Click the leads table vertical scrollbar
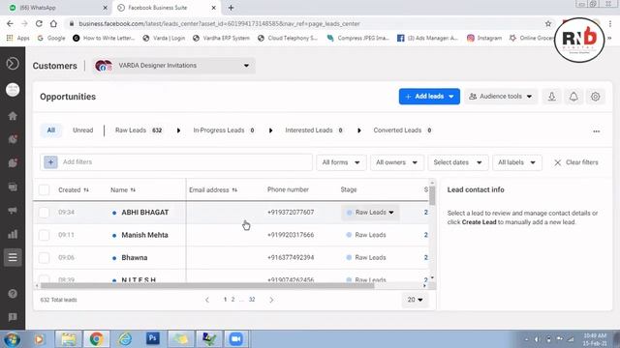Image resolution: width=620 pixels, height=348 pixels. 432,195
